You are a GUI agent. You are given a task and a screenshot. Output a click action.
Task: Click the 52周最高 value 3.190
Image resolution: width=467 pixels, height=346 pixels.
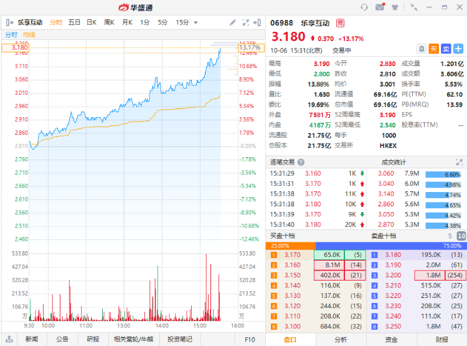coord(387,115)
